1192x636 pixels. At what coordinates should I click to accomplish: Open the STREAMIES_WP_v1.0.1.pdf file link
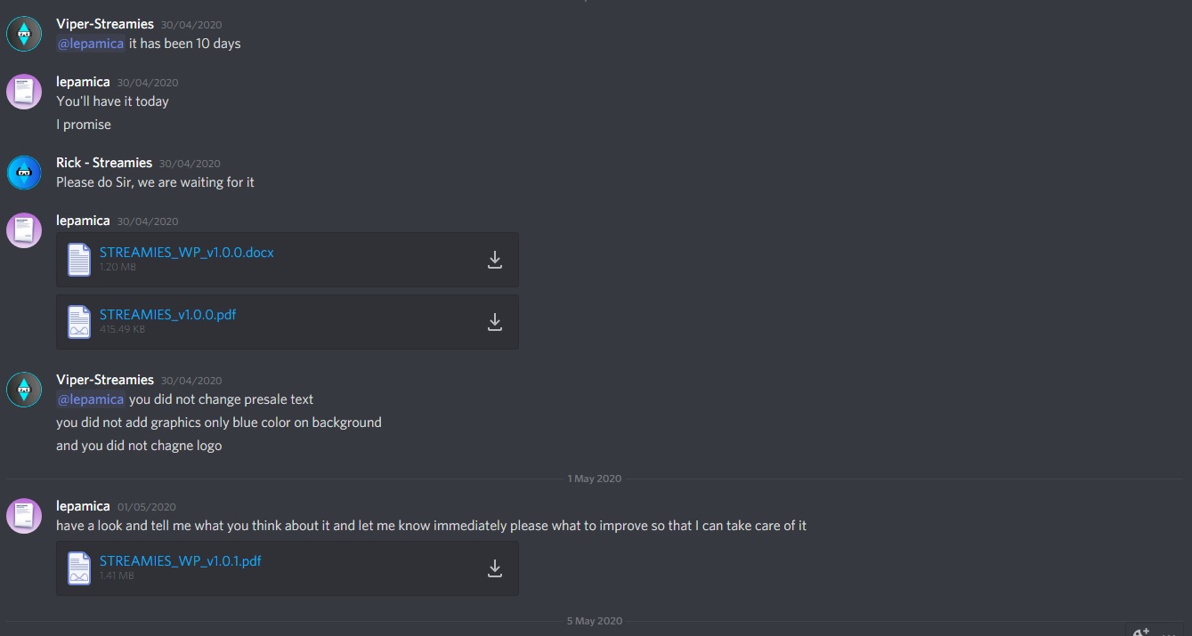coord(181,561)
